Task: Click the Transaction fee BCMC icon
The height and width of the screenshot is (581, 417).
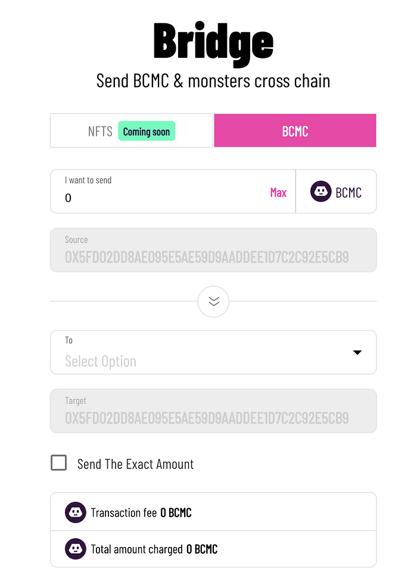Action: (76, 512)
